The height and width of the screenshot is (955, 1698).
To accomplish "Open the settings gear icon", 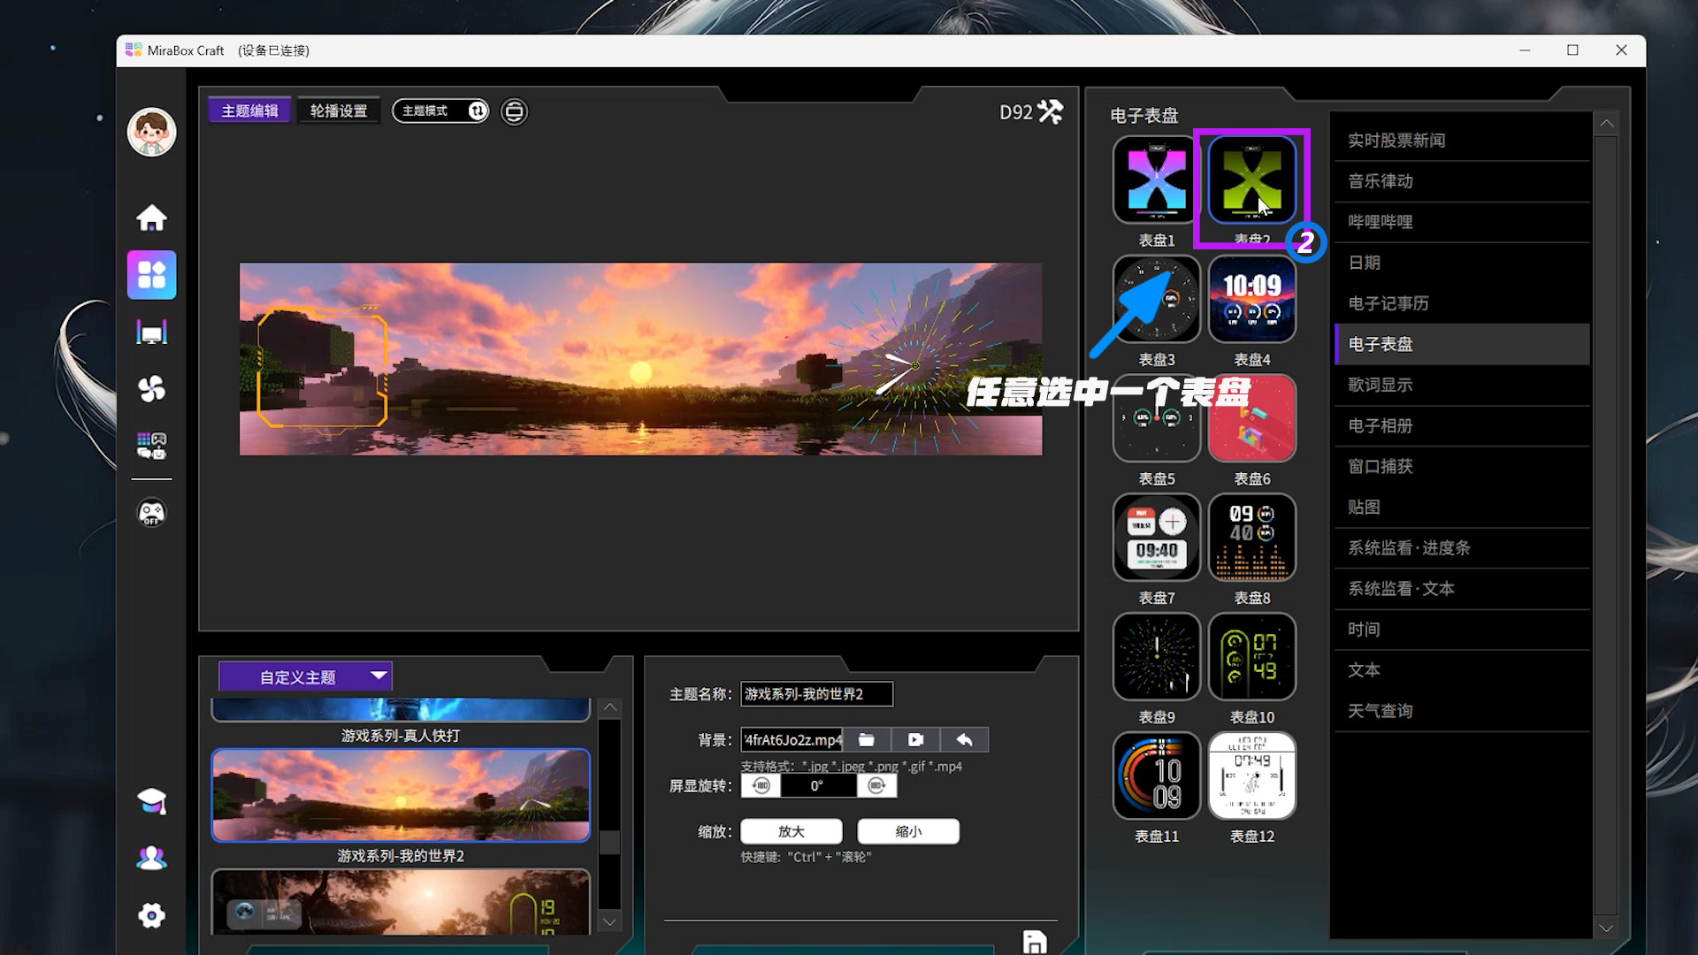I will click(x=151, y=915).
